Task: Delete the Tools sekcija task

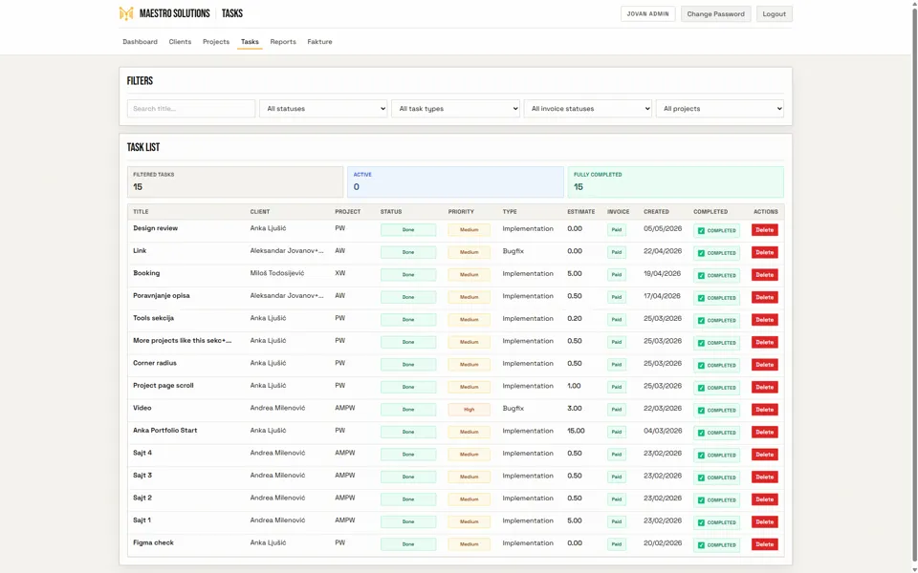Action: tap(765, 320)
